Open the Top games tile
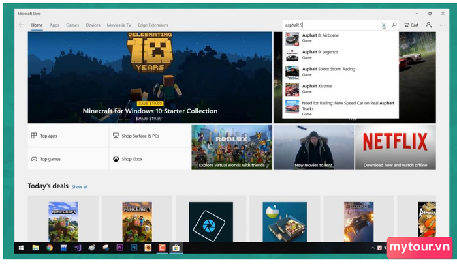457x264 pixels. click(68, 159)
